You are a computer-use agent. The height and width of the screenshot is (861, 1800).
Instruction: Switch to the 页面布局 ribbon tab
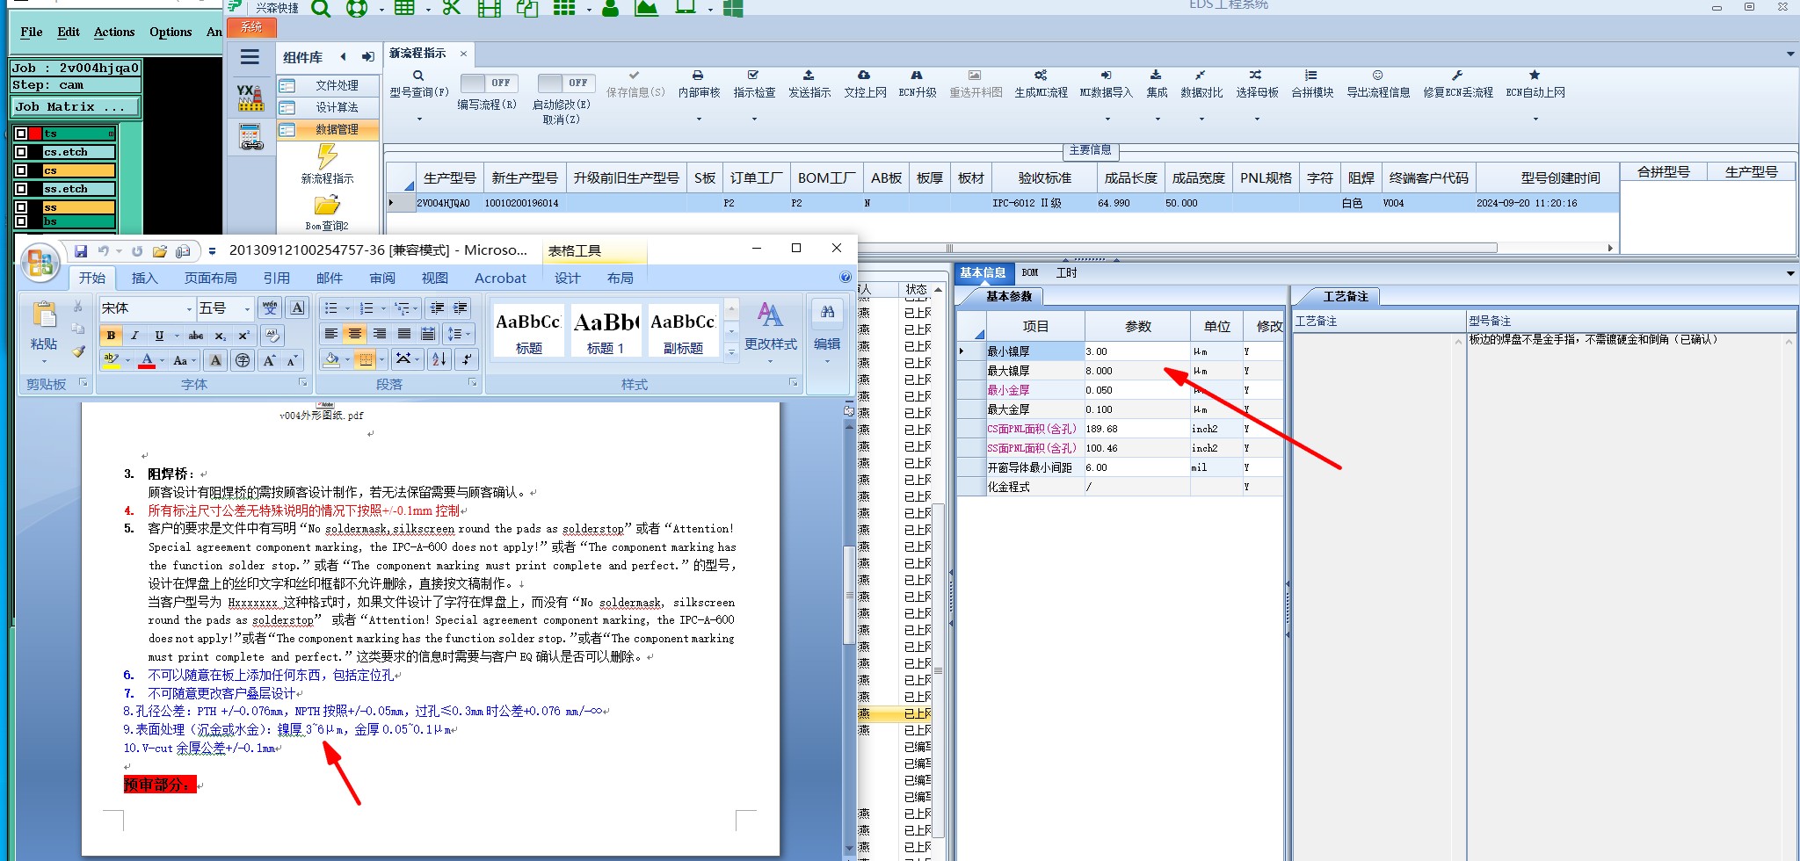pos(210,278)
